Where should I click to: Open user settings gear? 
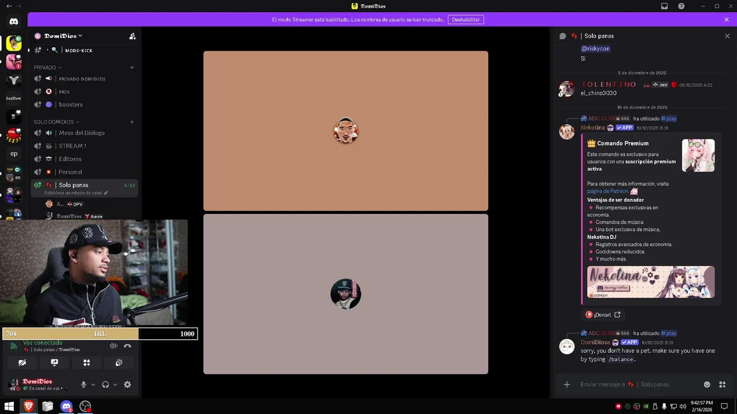click(x=127, y=385)
